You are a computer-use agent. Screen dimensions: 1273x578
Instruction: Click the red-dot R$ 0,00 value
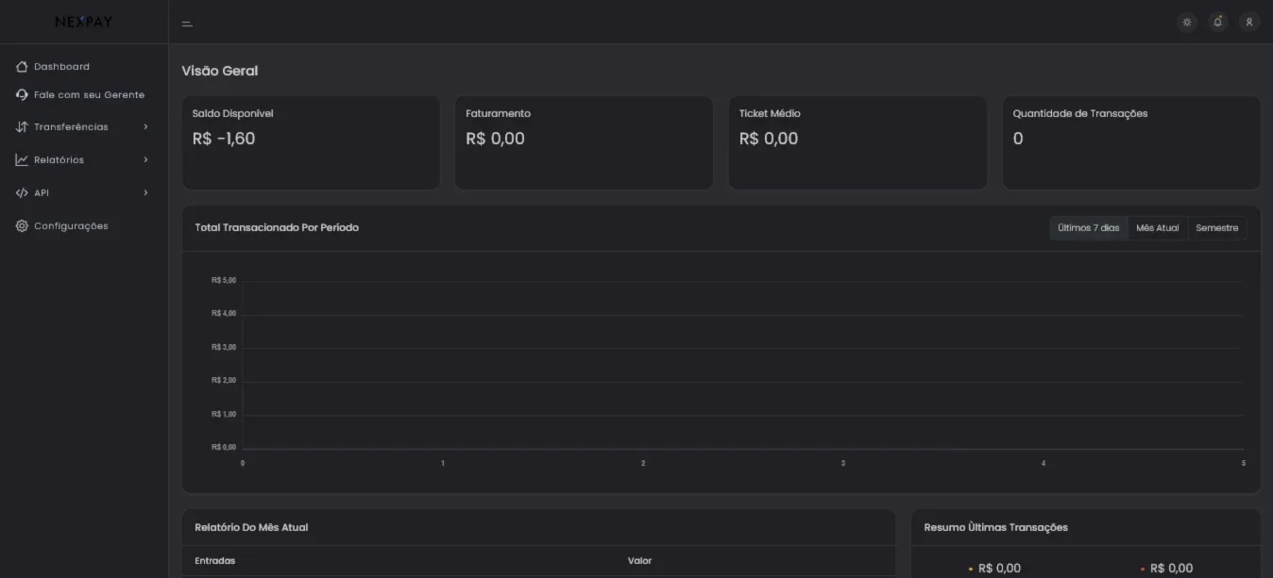tap(1171, 568)
